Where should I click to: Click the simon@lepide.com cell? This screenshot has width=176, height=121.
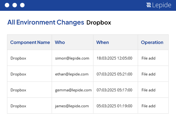(x=72, y=58)
